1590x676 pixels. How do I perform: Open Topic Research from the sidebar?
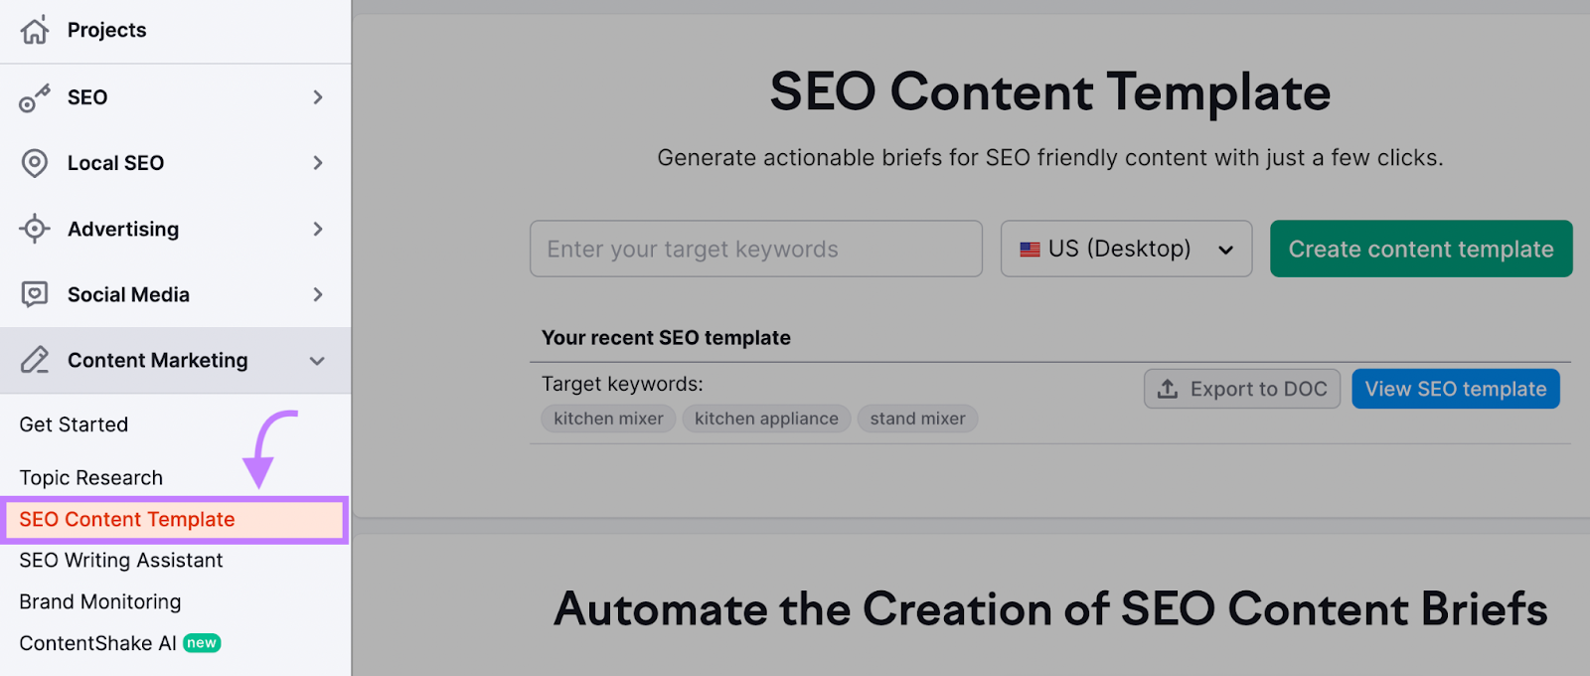click(x=90, y=477)
